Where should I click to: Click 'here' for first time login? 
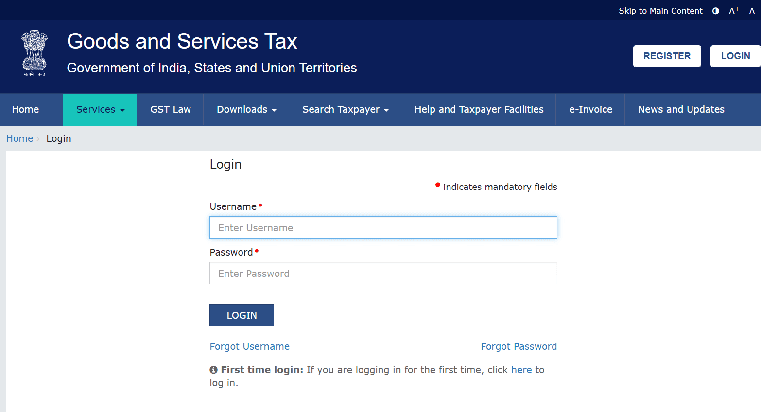click(x=521, y=370)
